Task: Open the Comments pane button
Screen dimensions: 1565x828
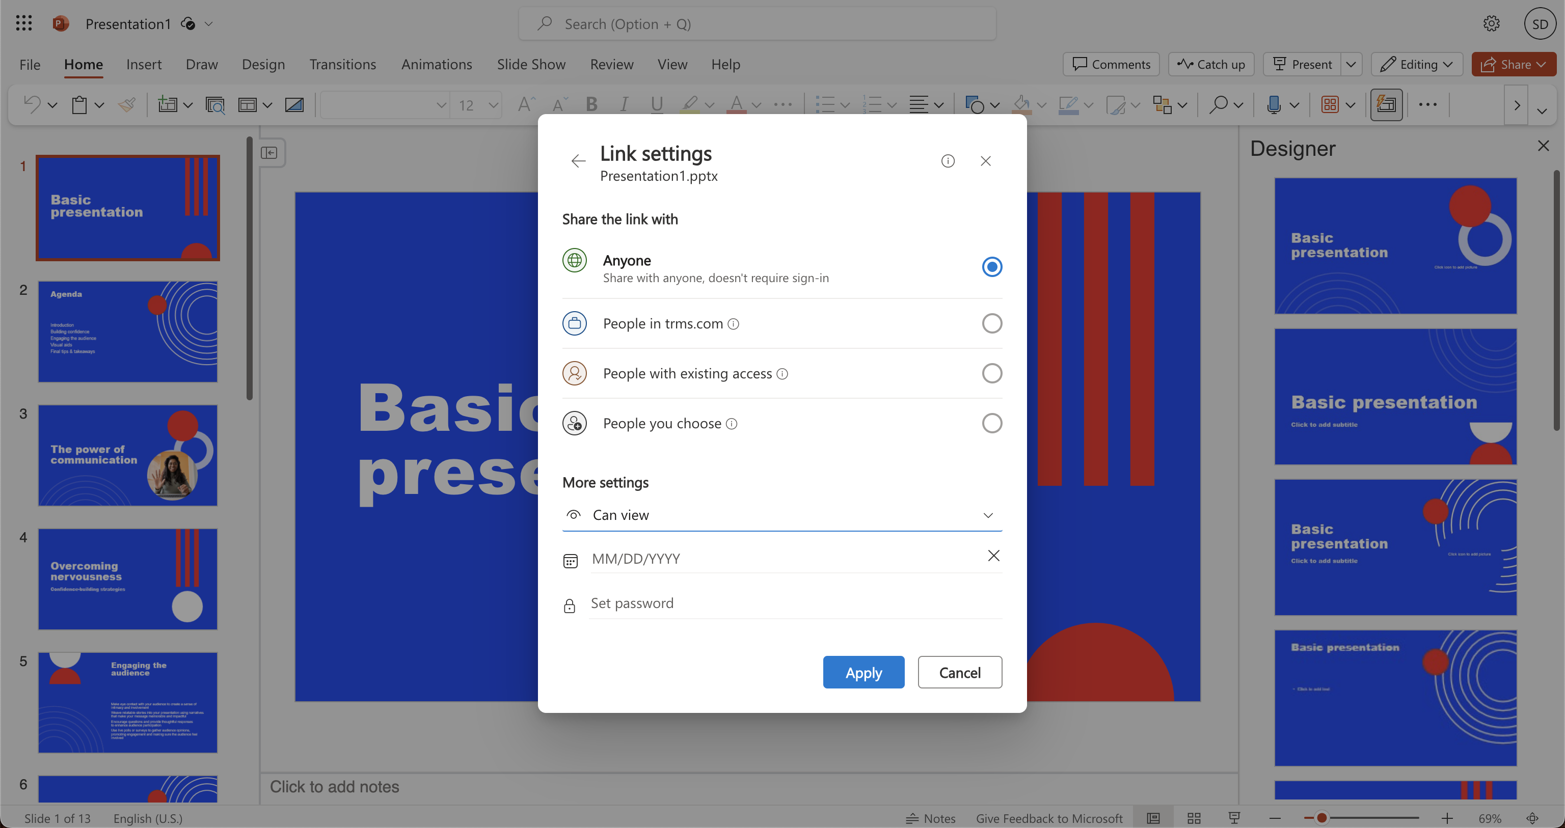Action: [x=1111, y=64]
